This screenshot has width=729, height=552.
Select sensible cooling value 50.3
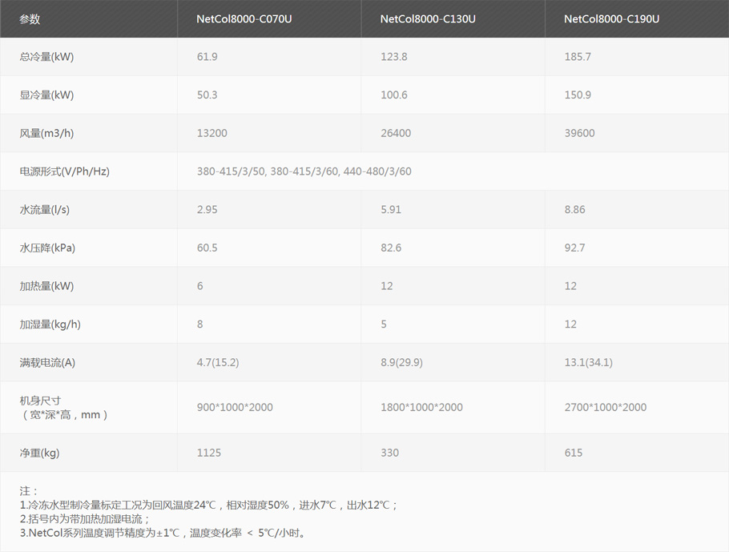207,95
